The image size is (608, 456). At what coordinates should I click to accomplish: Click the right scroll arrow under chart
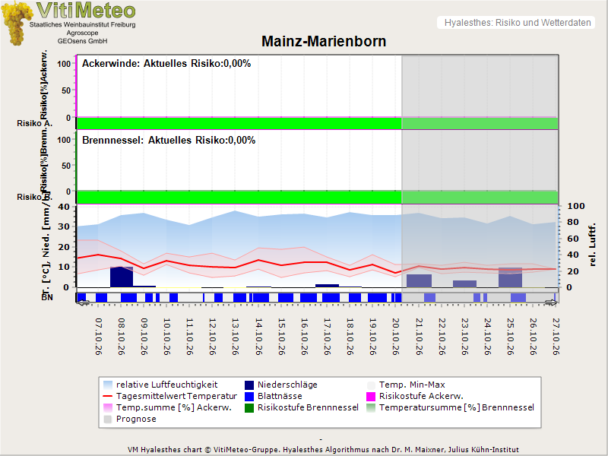coord(551,302)
